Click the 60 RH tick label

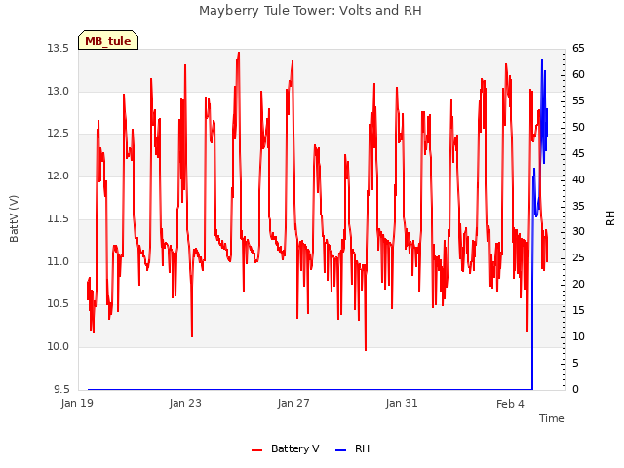pos(578,75)
